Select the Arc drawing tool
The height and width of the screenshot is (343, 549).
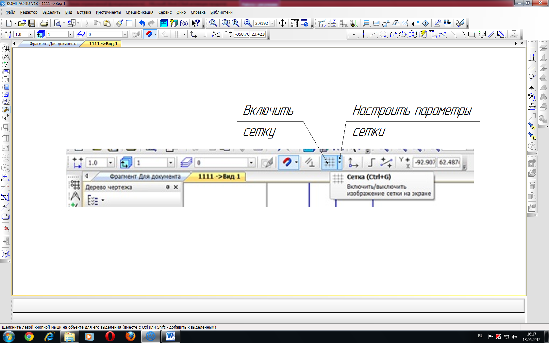click(393, 34)
